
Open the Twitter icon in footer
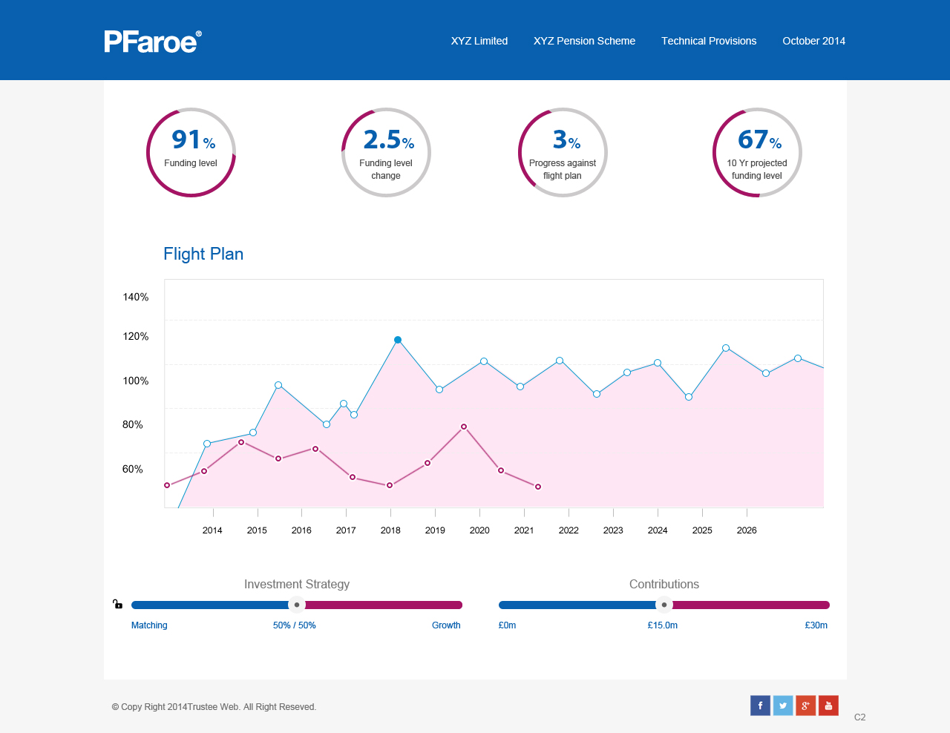coord(783,706)
